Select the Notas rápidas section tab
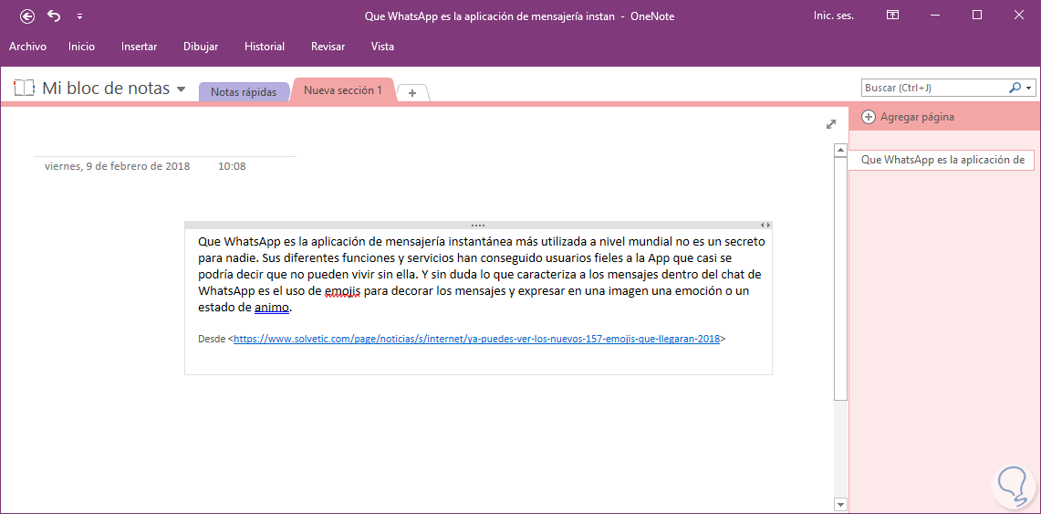This screenshot has width=1041, height=514. click(x=244, y=92)
